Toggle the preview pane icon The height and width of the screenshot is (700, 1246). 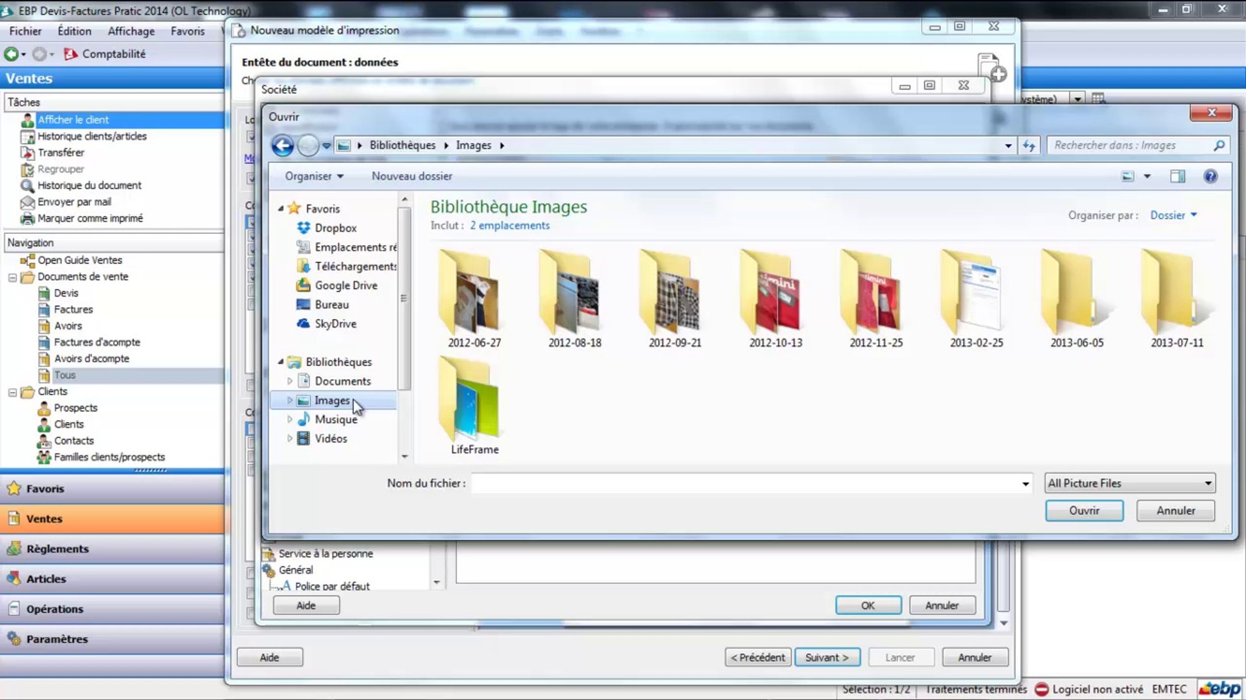(1177, 176)
